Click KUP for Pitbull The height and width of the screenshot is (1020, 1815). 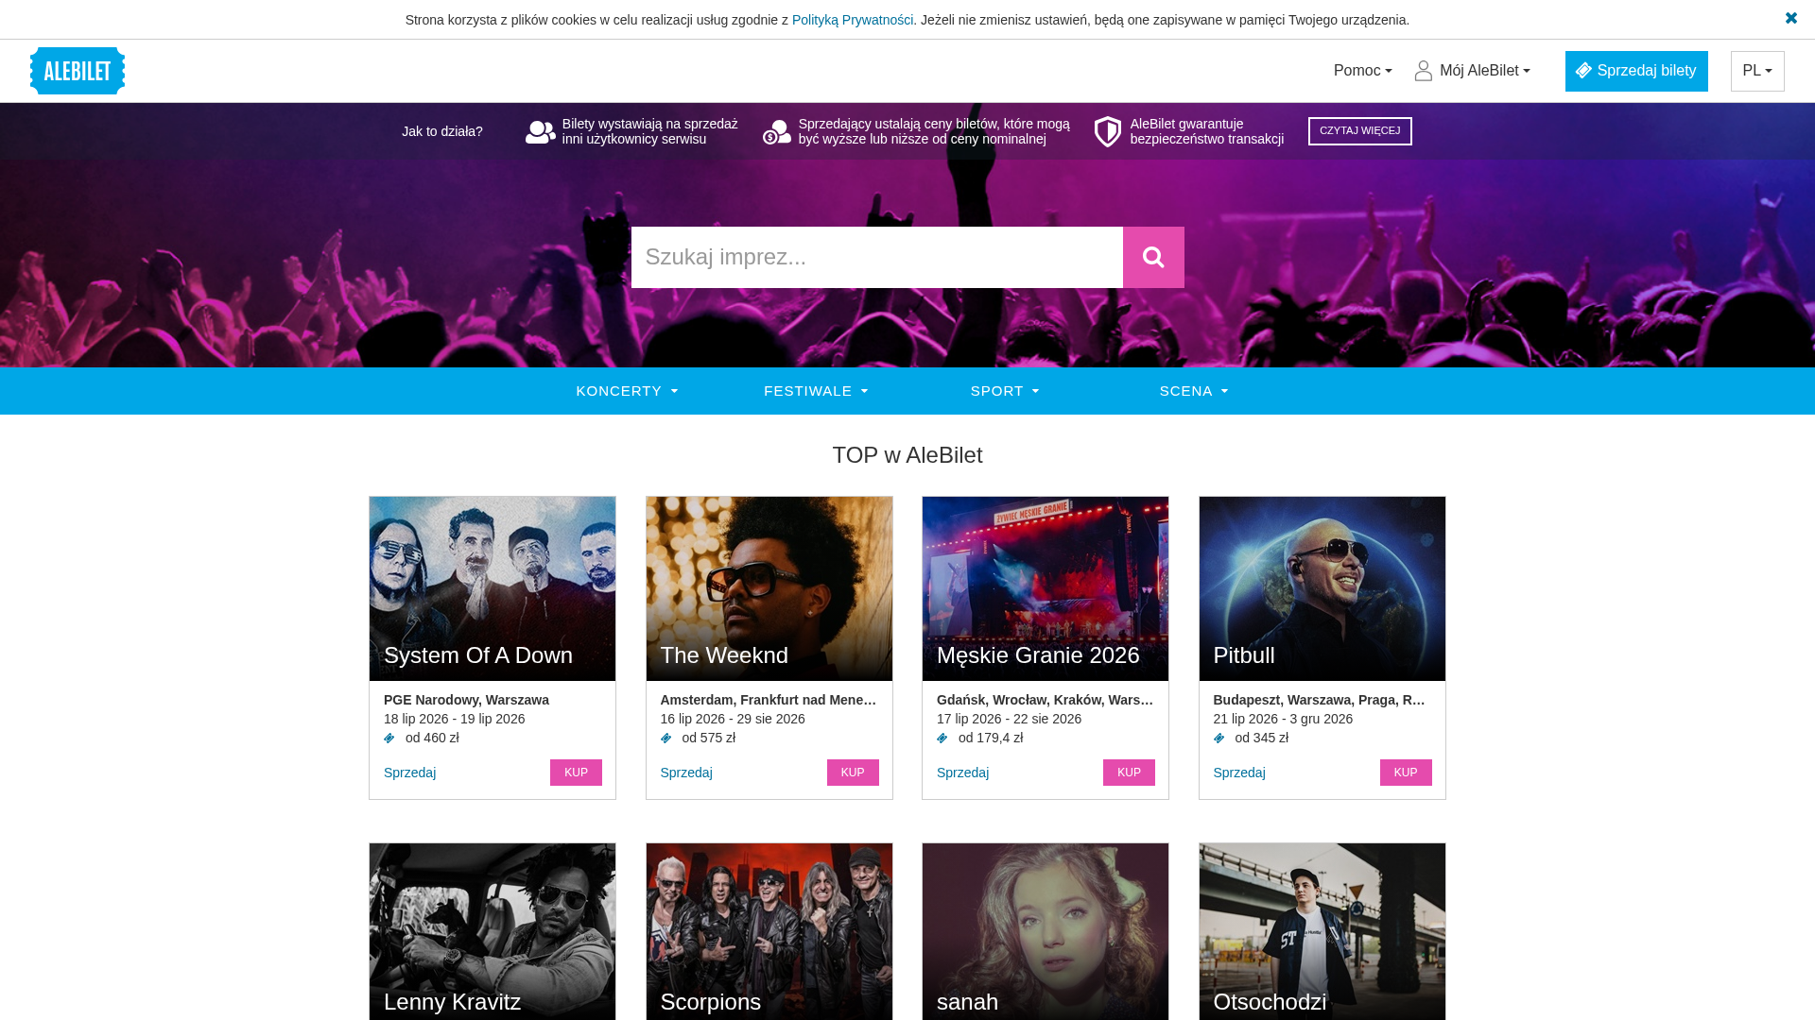[x=1406, y=773]
